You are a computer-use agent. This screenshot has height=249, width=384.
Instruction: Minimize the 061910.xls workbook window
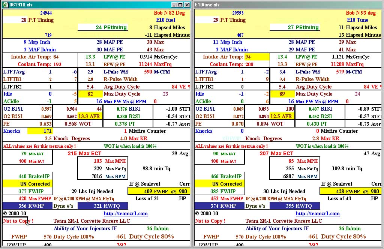174,5
